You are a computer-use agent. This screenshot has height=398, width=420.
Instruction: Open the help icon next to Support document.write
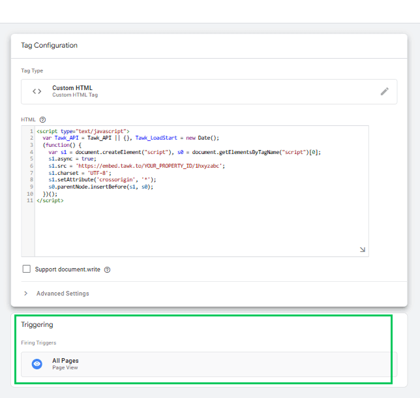tap(107, 269)
